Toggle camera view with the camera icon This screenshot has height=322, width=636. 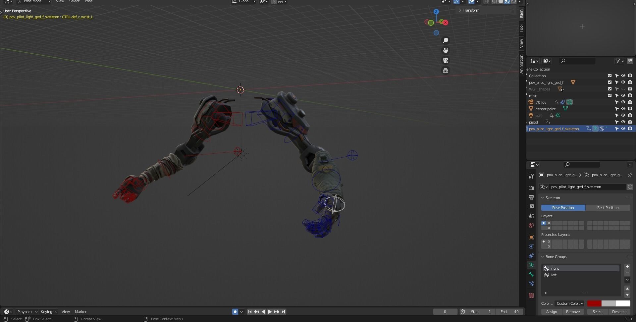[446, 60]
